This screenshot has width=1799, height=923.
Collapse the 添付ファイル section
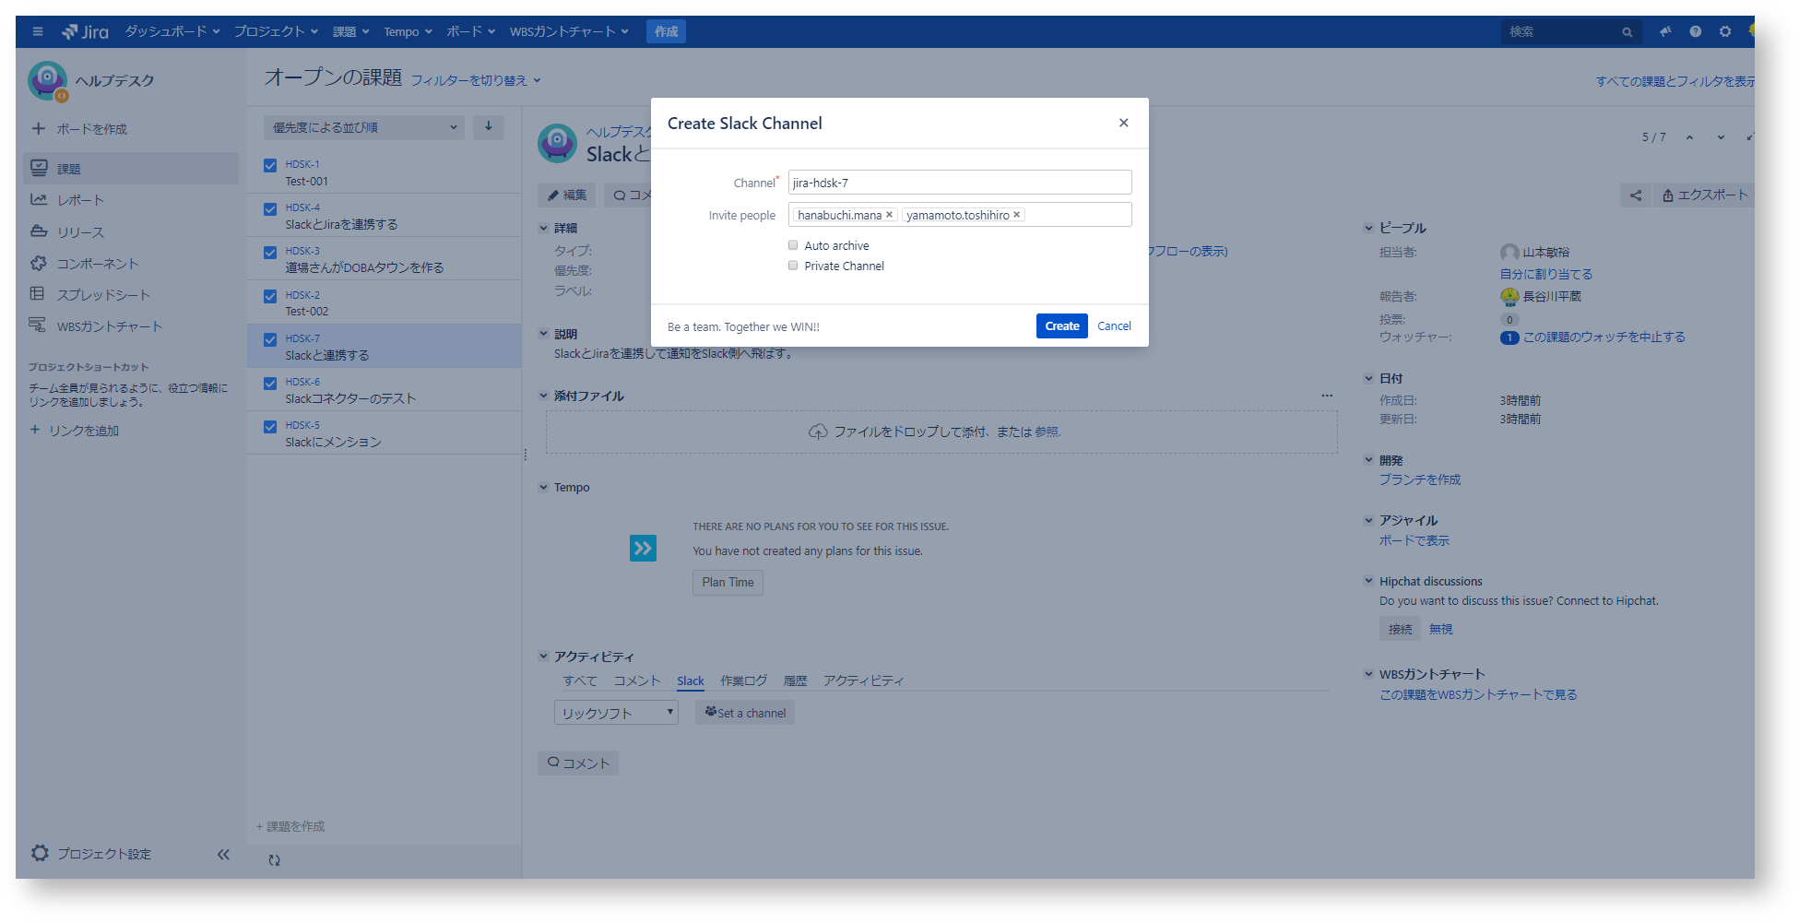544,396
